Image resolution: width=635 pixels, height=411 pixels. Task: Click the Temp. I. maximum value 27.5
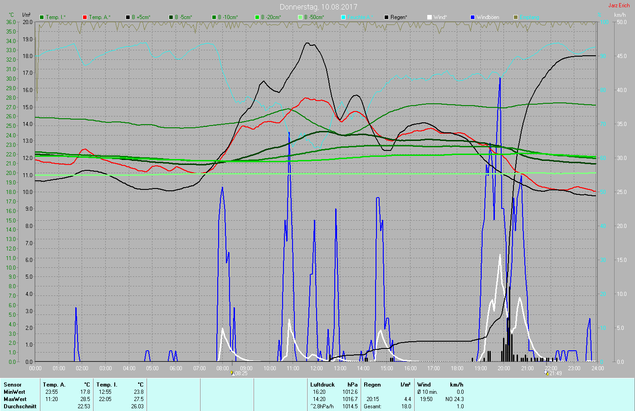[139, 399]
